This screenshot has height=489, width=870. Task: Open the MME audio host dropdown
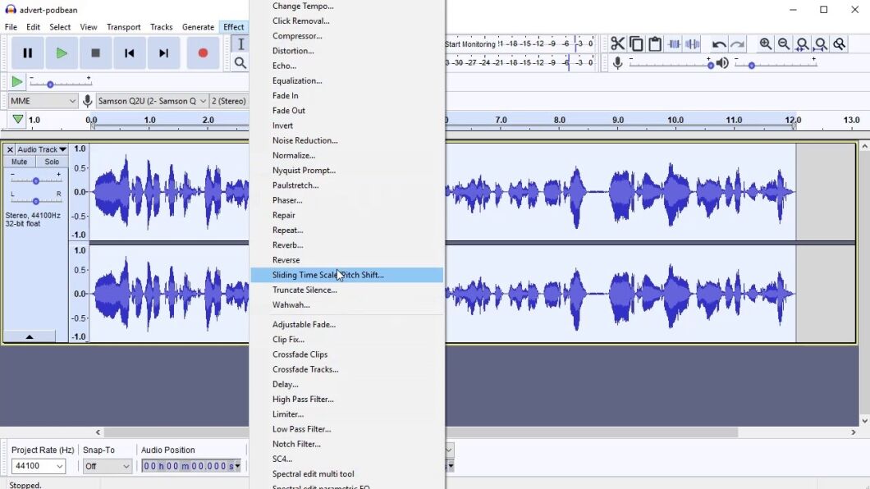tap(41, 100)
